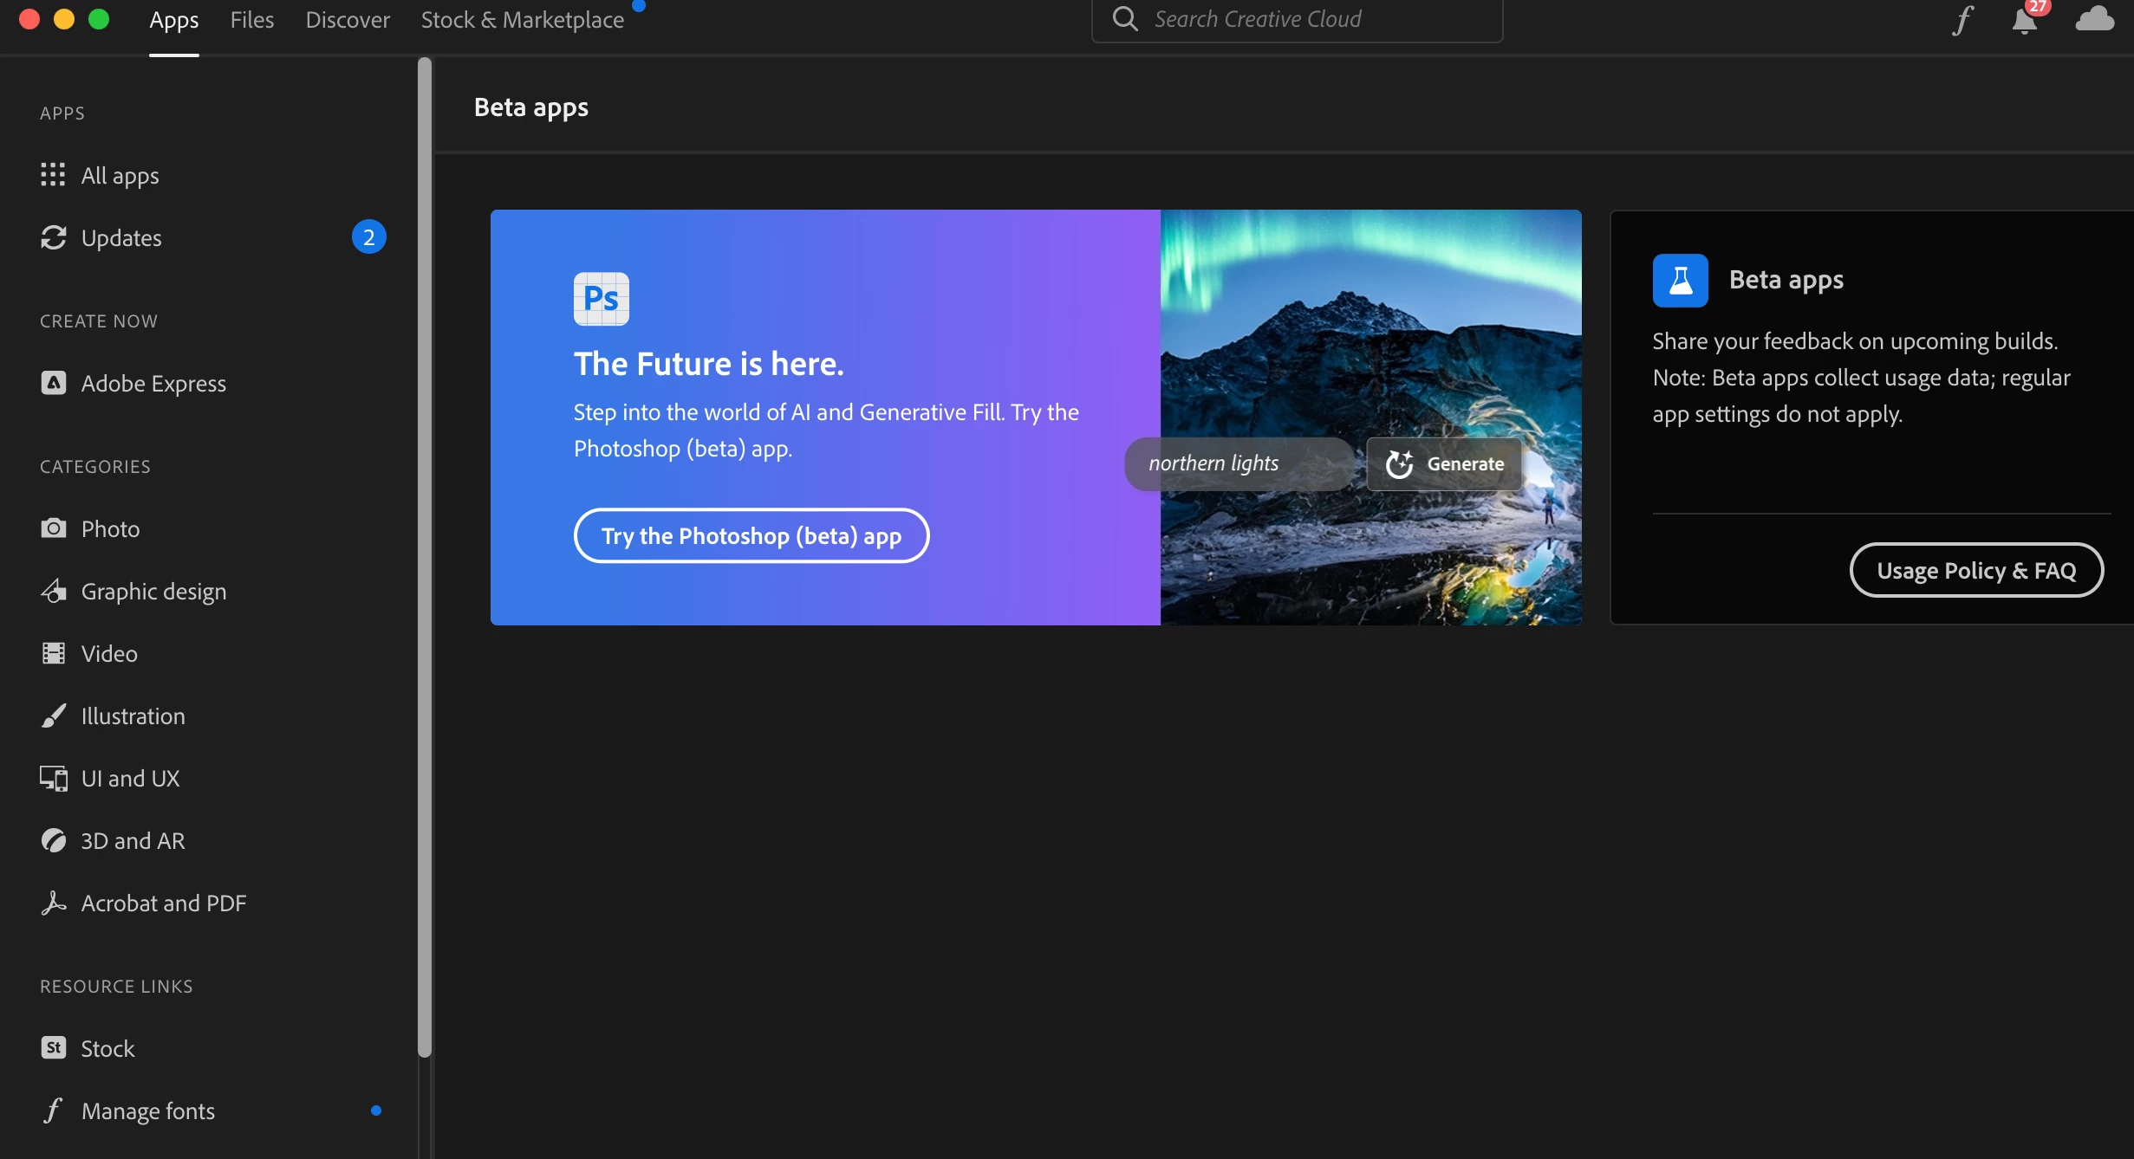Open the Graphic design category

point(153,591)
